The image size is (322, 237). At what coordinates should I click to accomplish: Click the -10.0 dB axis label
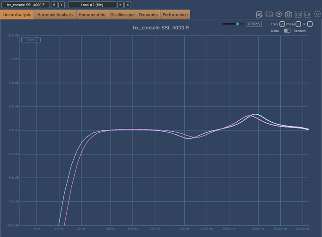(12, 225)
